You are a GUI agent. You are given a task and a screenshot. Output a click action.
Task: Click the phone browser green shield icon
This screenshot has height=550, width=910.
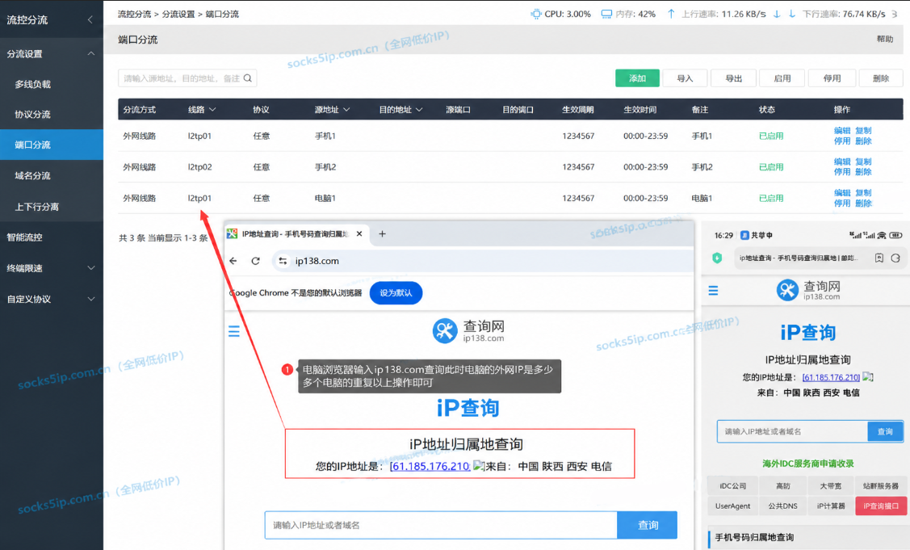pos(717,258)
